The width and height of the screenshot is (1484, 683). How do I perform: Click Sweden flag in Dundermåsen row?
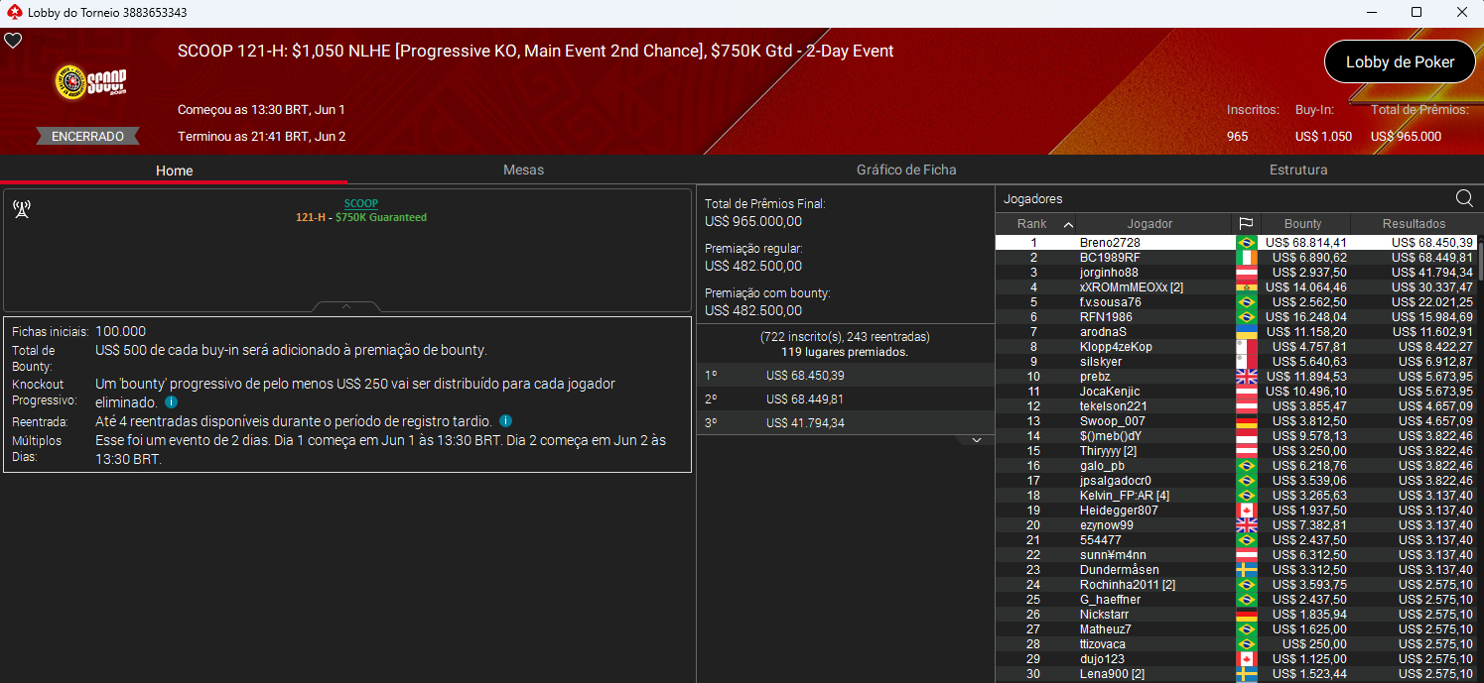[x=1246, y=570]
